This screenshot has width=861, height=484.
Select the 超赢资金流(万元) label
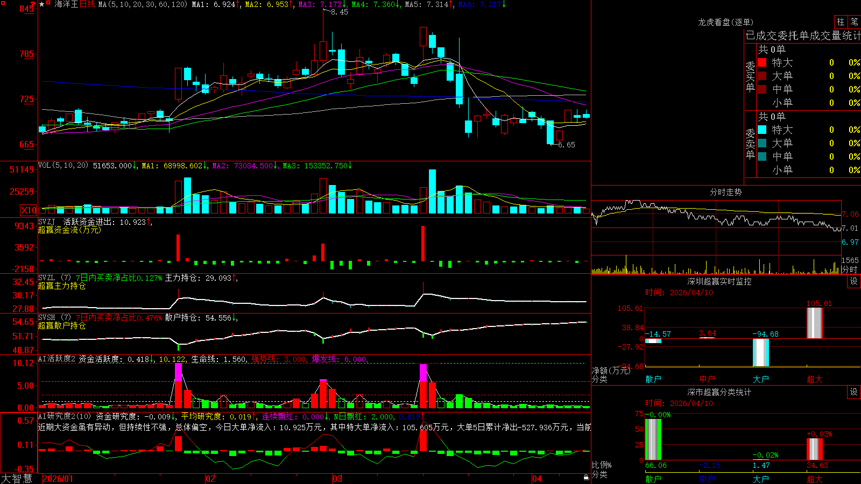[x=69, y=230]
